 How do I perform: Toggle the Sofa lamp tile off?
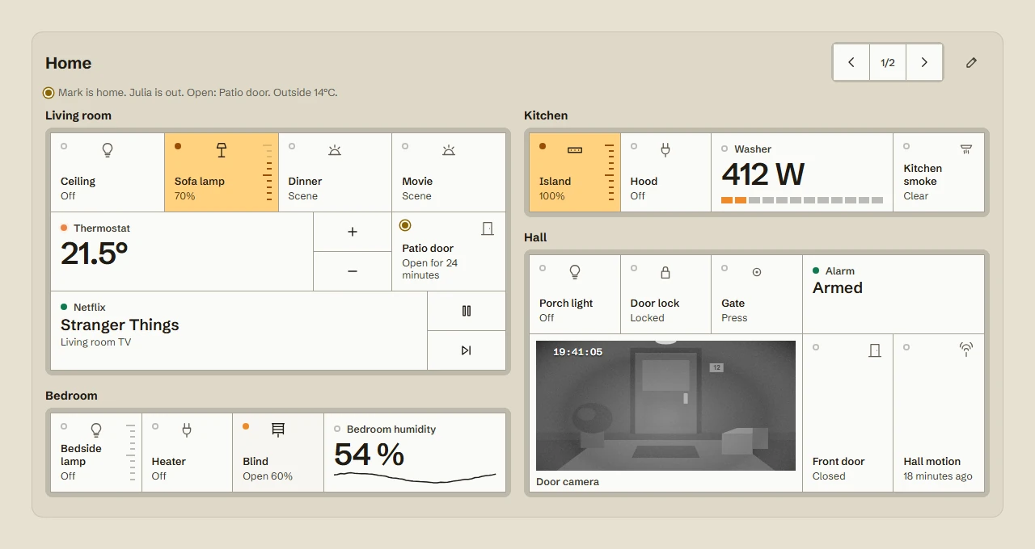[222, 172]
